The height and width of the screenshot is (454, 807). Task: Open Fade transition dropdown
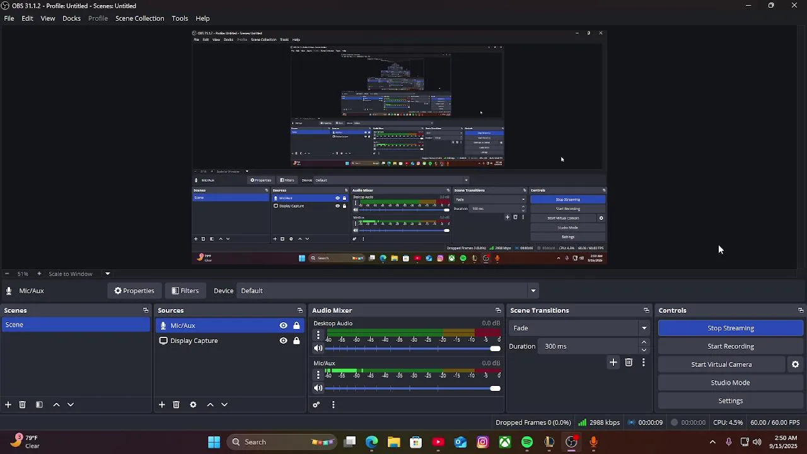point(580,328)
